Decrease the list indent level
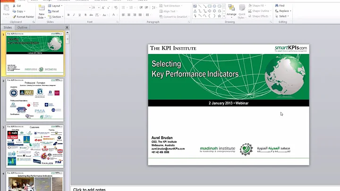The image size is (340, 191). (x=141, y=8)
